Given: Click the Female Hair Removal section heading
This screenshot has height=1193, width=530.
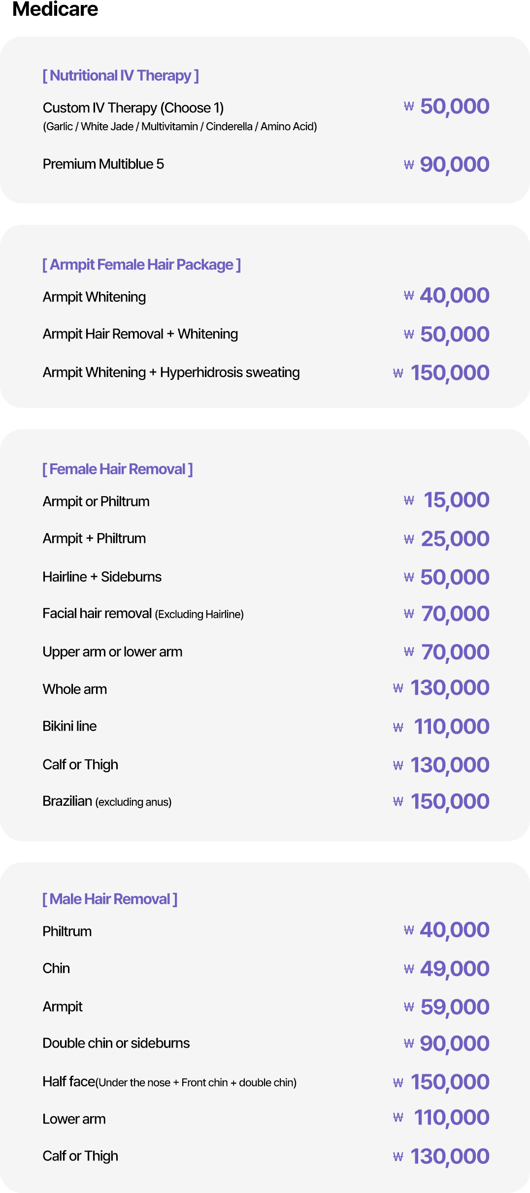Looking at the screenshot, I should (x=118, y=469).
